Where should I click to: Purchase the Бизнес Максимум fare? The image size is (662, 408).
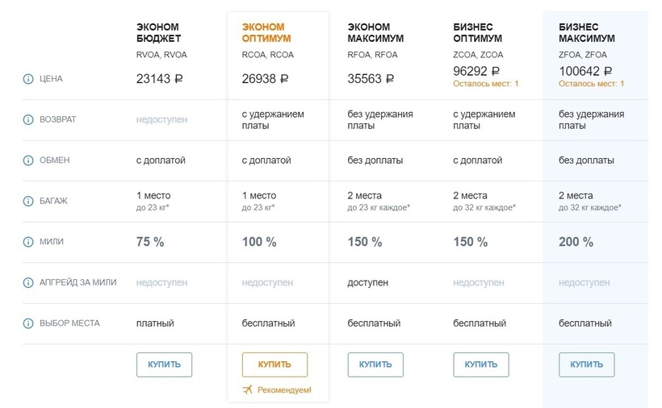pyautogui.click(x=586, y=364)
